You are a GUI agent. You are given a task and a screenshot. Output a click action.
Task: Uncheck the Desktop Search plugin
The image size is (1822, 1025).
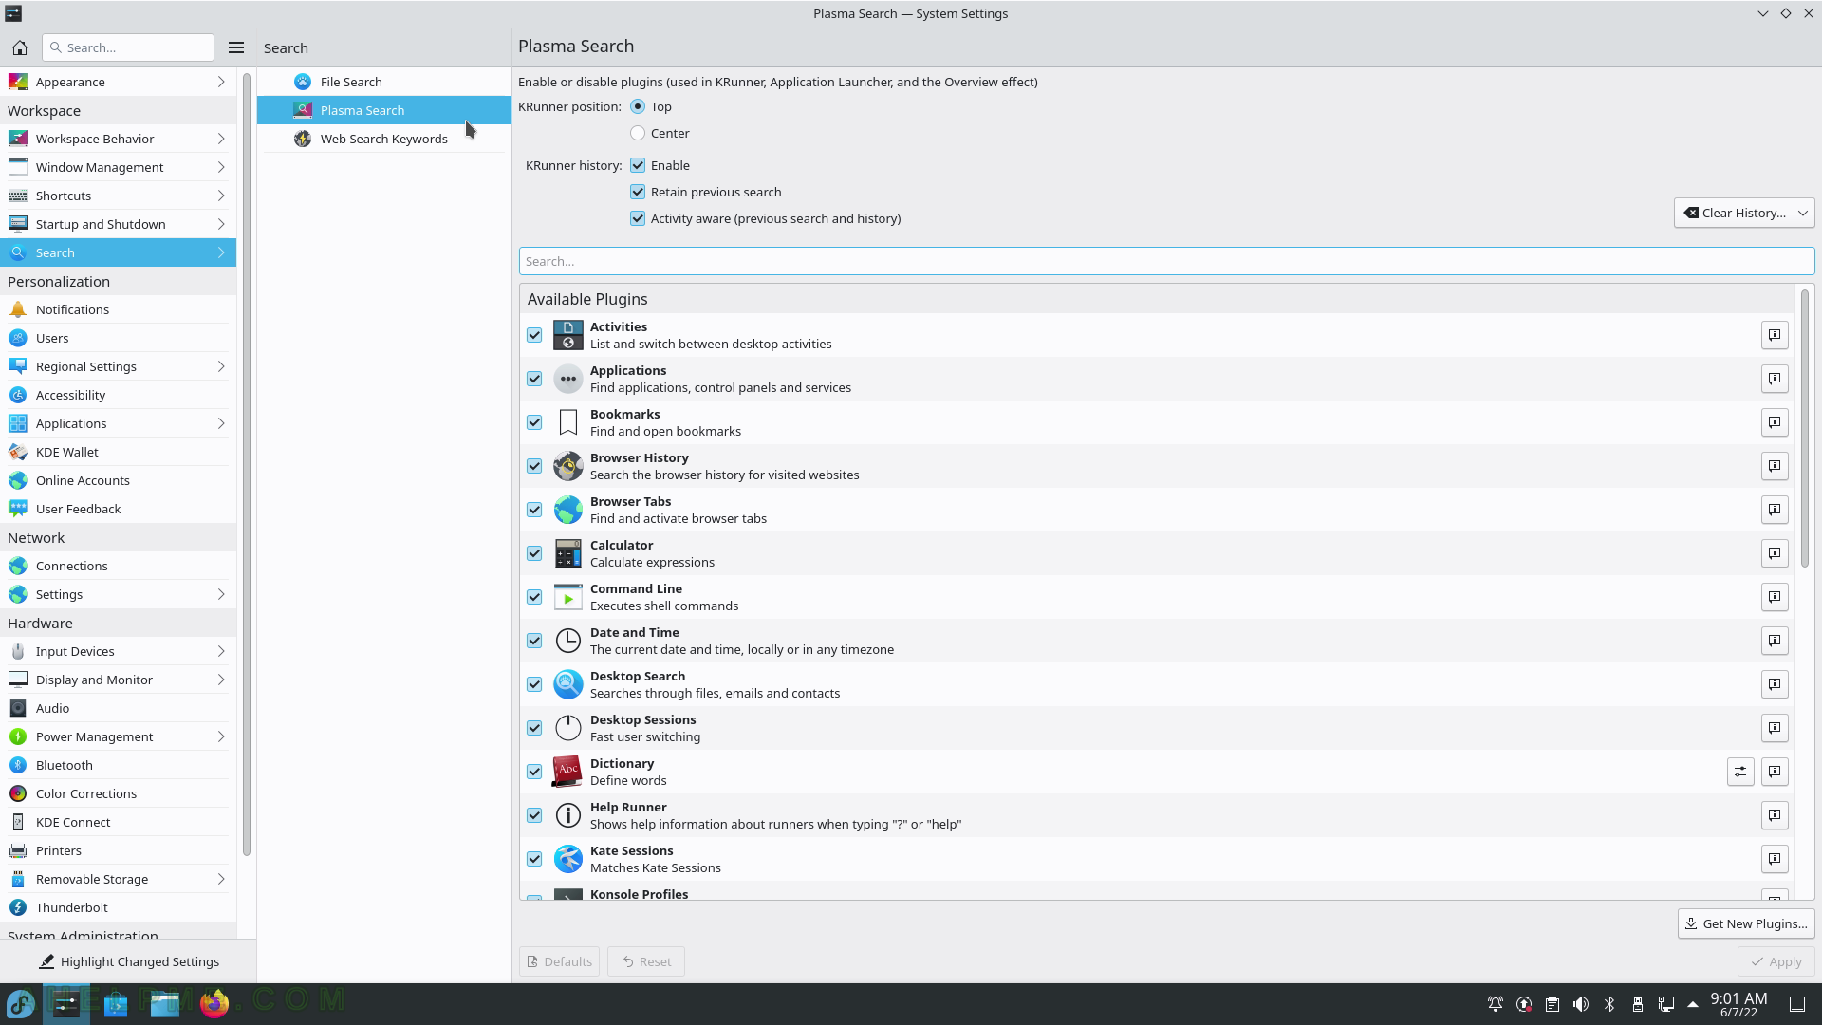tap(534, 684)
